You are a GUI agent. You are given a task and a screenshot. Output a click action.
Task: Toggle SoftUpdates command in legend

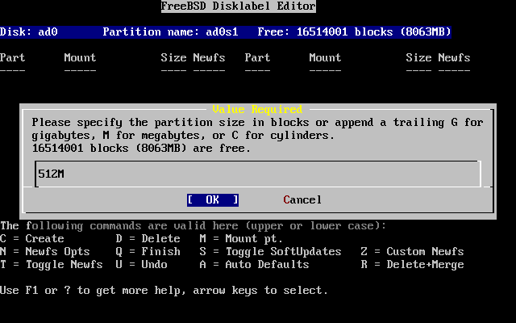[270, 252]
